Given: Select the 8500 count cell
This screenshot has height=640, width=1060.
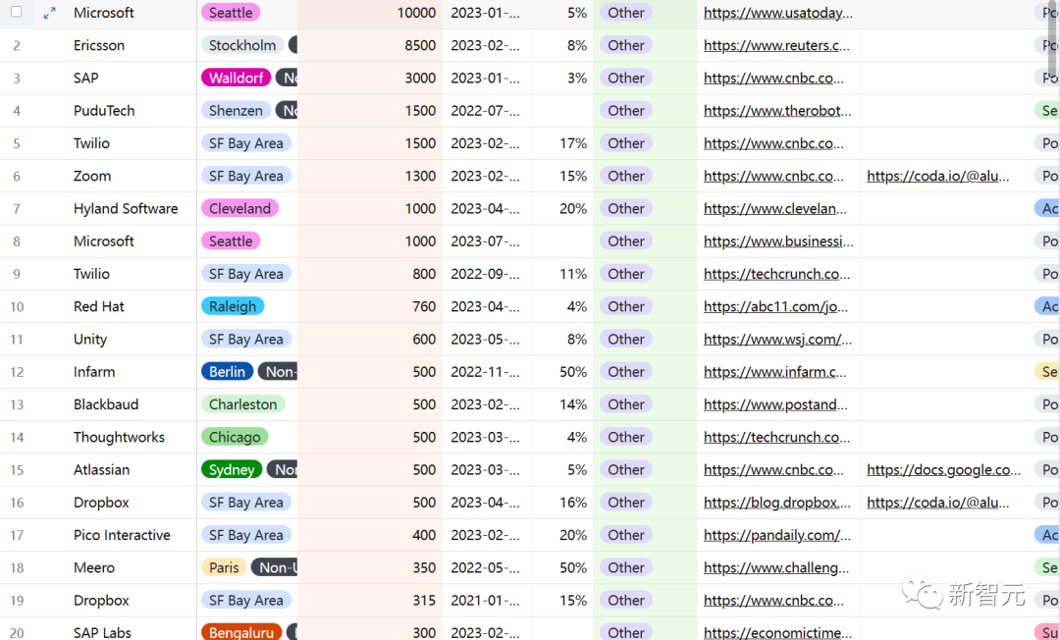Looking at the screenshot, I should pyautogui.click(x=370, y=45).
